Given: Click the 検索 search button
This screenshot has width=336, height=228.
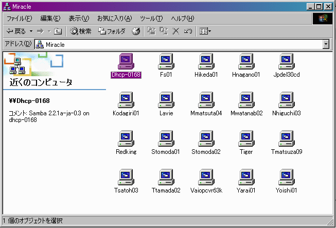Looking at the screenshot, I should 81,31.
